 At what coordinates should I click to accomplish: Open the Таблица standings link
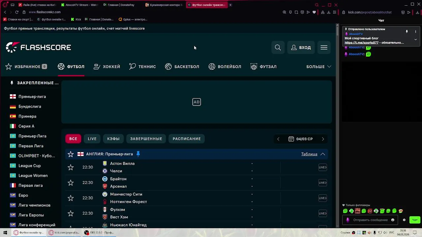[309, 154]
